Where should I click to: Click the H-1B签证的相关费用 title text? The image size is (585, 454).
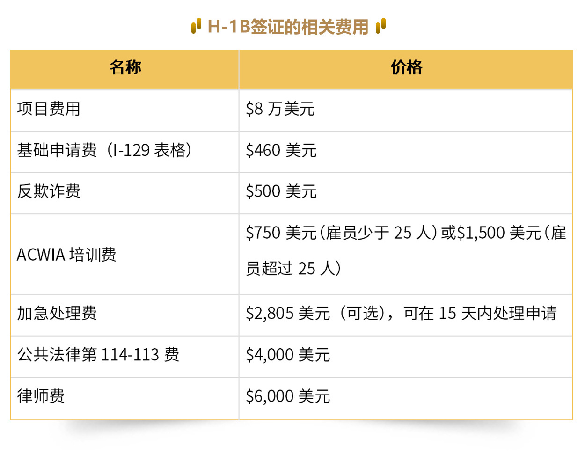coord(288,27)
